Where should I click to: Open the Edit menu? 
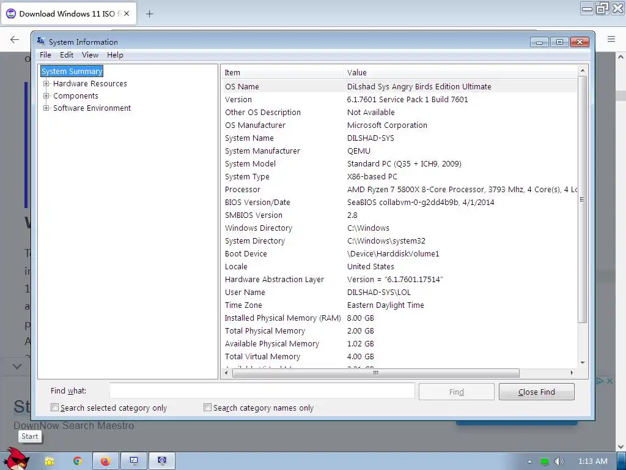click(x=67, y=54)
